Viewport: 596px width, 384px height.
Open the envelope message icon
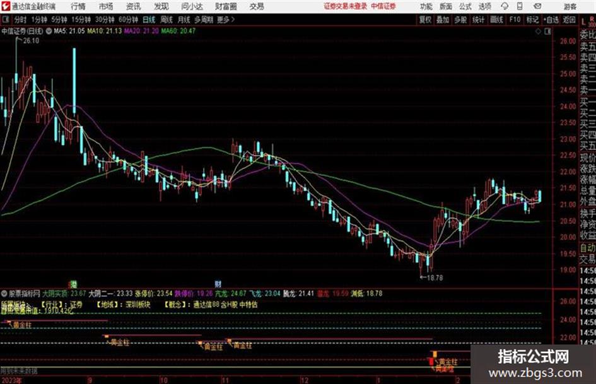tap(537, 6)
